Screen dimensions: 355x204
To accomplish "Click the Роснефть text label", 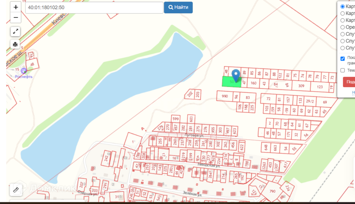I will point(24,77).
